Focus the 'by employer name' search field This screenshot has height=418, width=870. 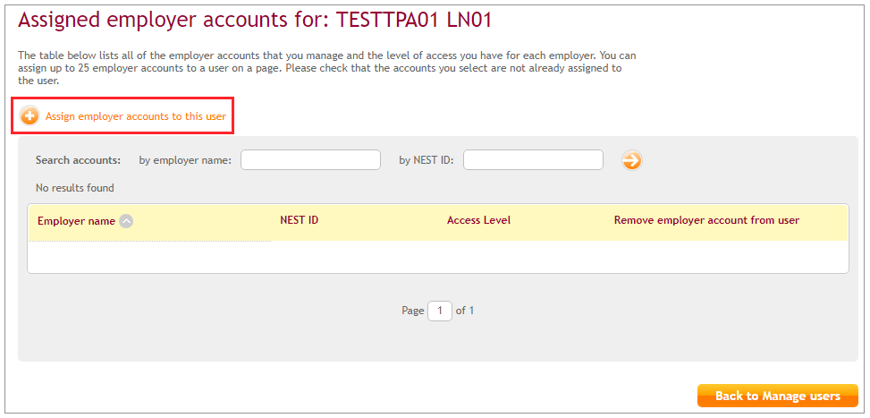[310, 160]
